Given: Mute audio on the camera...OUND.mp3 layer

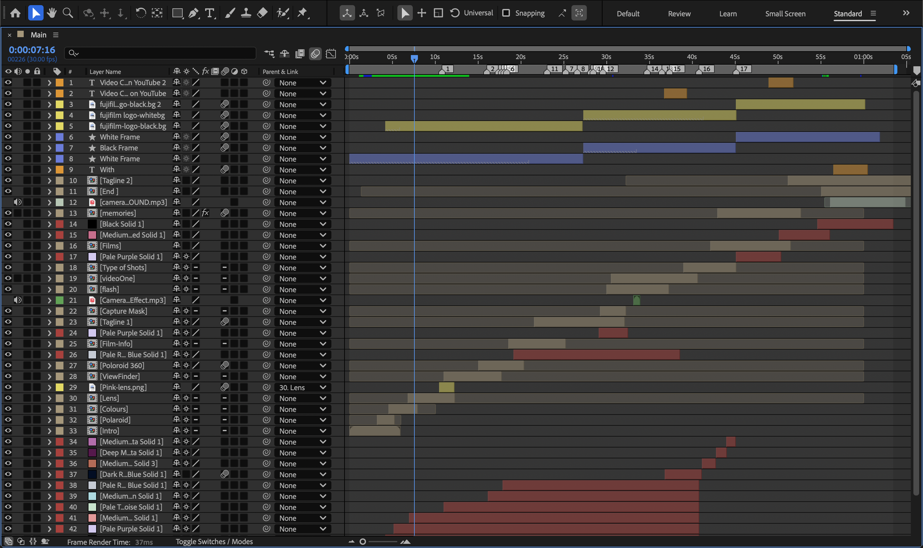Looking at the screenshot, I should (18, 202).
